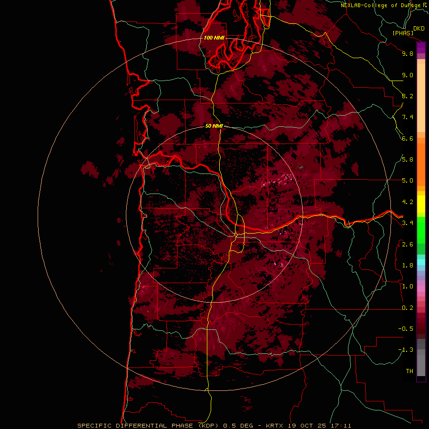Click the 0.2 scale value

click(408, 308)
